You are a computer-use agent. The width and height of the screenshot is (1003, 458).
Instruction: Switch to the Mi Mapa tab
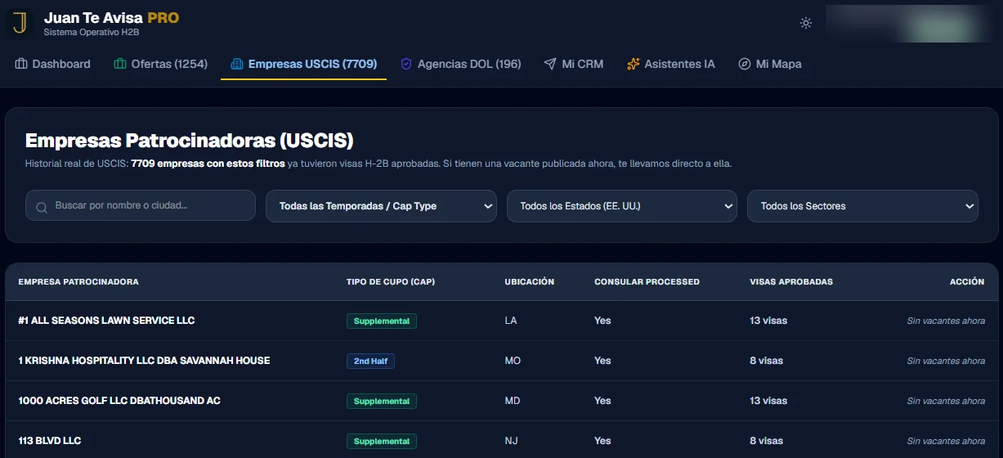click(x=770, y=64)
